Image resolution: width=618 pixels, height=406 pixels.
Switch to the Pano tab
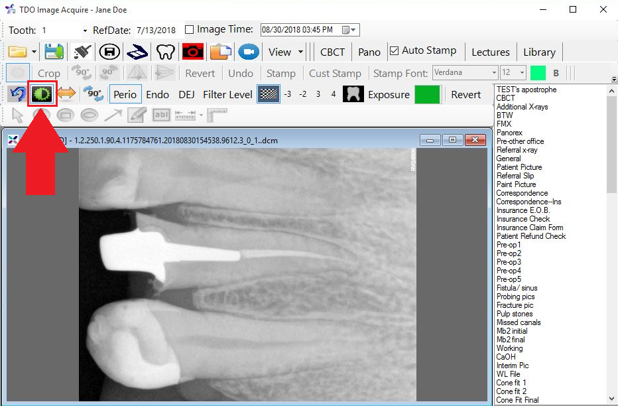(x=369, y=51)
